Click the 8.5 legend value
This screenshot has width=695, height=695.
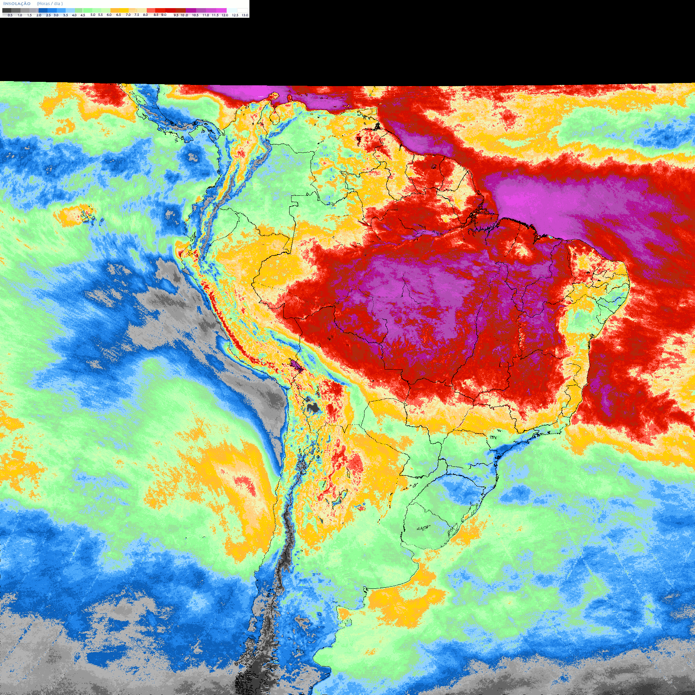(156, 15)
